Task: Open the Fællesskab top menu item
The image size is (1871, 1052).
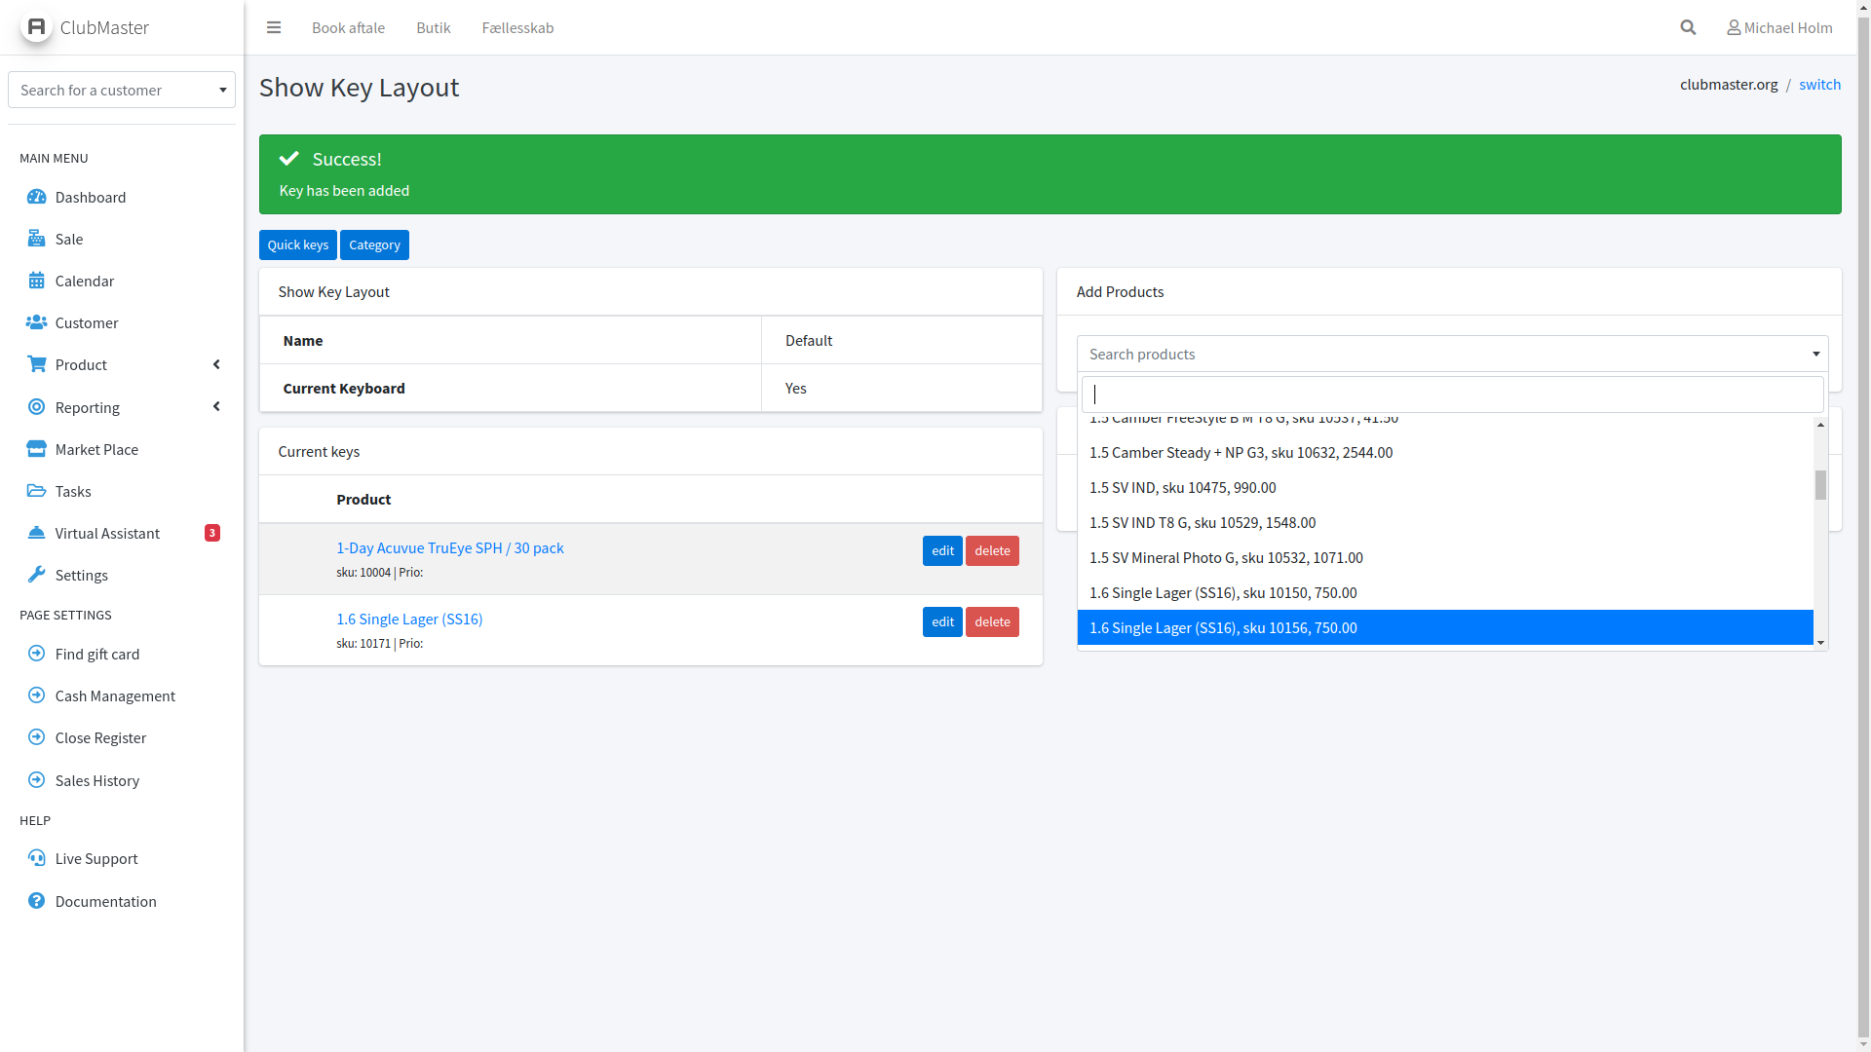Action: click(517, 27)
